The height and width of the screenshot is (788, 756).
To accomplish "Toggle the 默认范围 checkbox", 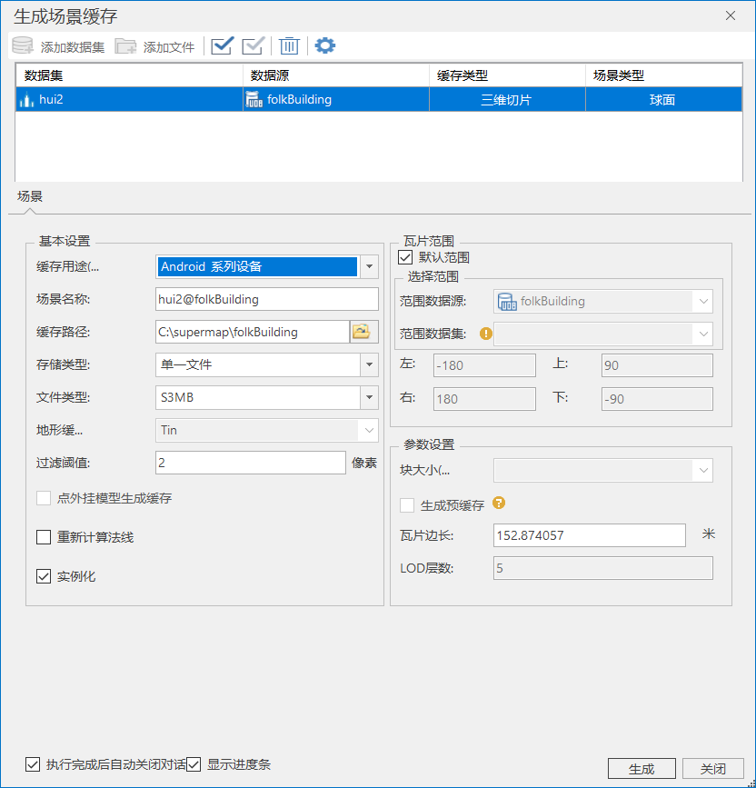I will [405, 257].
